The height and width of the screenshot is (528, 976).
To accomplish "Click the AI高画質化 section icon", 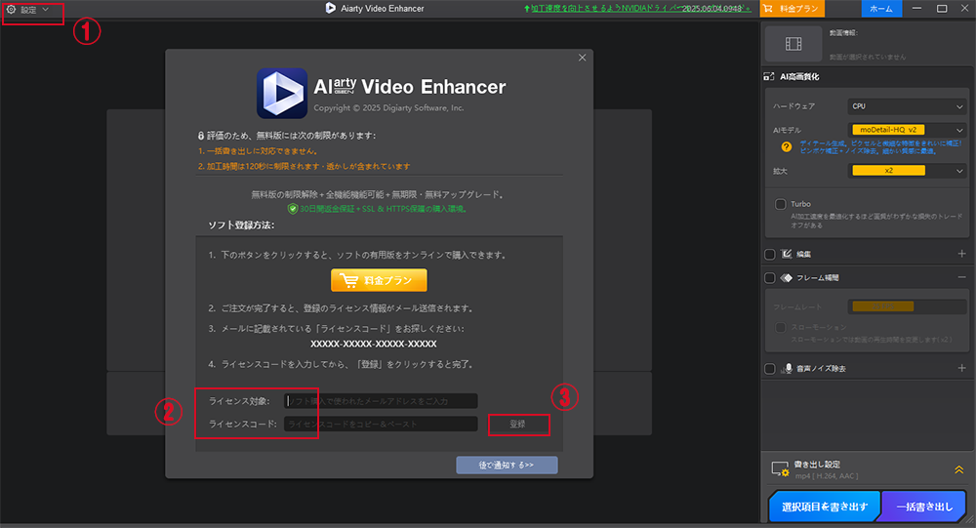I will pyautogui.click(x=769, y=76).
